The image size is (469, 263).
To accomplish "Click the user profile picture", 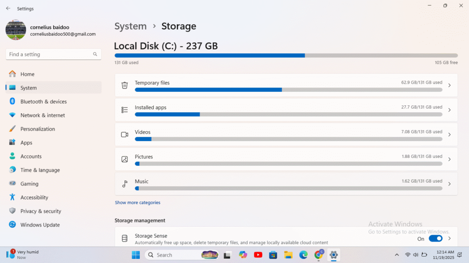I will coord(16,30).
